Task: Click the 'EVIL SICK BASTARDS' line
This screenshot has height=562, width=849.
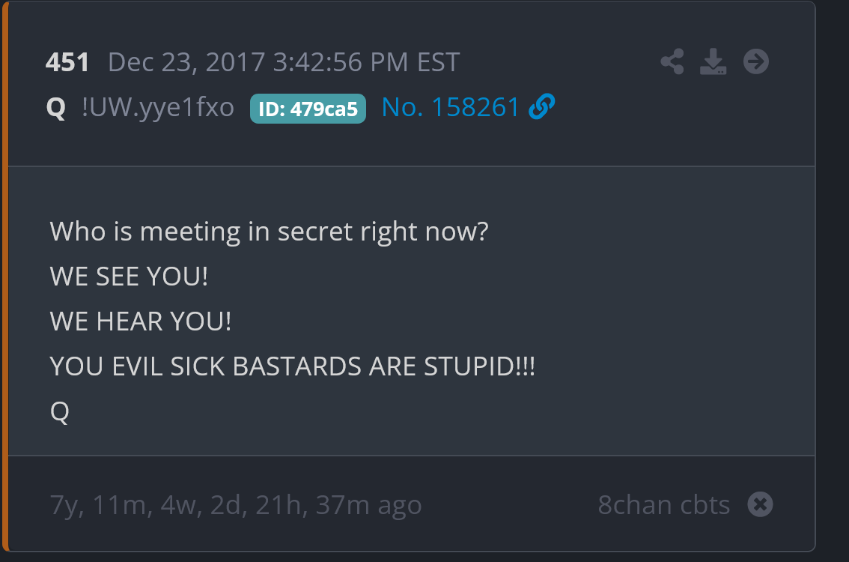Action: pos(293,366)
